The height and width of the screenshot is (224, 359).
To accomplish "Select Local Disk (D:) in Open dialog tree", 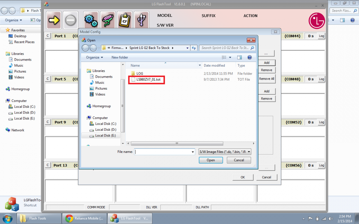I will (106, 130).
